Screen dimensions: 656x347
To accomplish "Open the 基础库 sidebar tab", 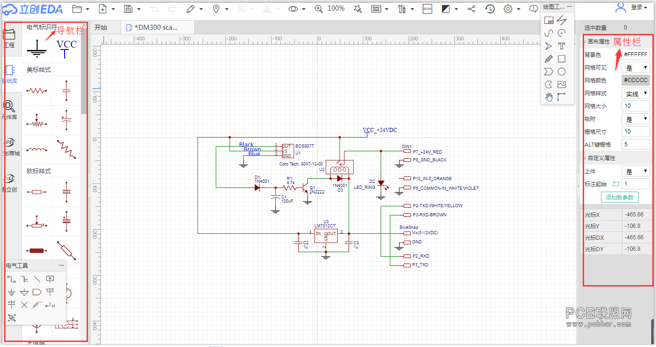I will pyautogui.click(x=10, y=74).
